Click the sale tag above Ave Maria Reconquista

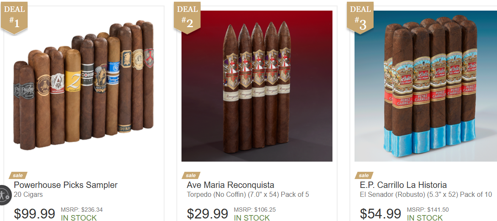191,175
